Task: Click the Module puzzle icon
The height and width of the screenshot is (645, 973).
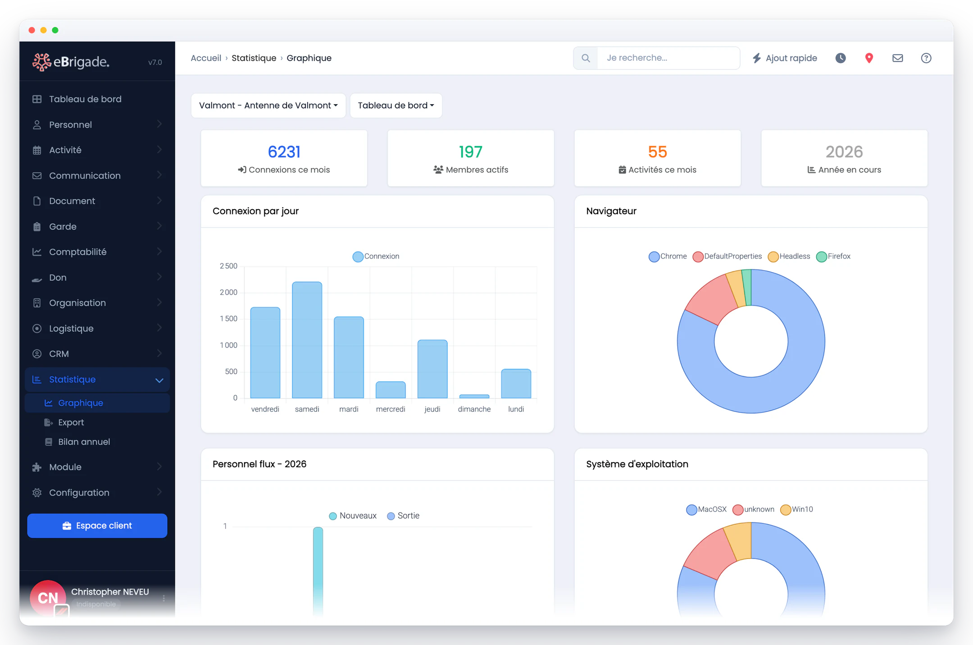Action: tap(37, 467)
